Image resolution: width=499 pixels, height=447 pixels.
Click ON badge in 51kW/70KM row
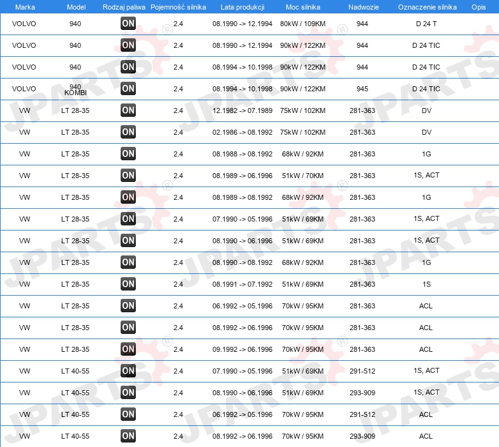128,176
